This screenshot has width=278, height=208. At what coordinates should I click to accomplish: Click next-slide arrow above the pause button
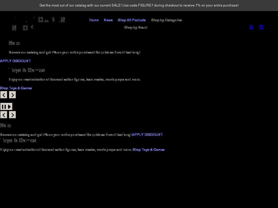[x=12, y=95]
